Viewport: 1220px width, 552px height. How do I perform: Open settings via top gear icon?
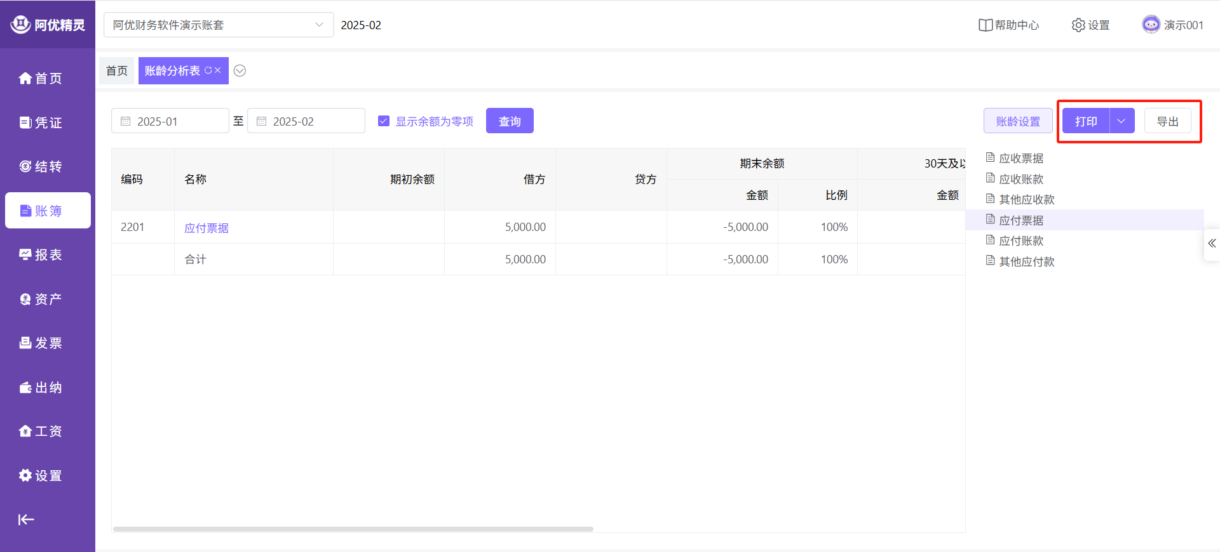pos(1078,25)
